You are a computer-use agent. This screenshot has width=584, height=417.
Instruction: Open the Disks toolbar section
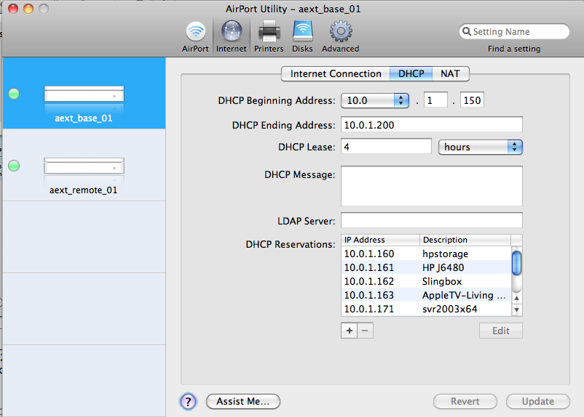point(302,37)
